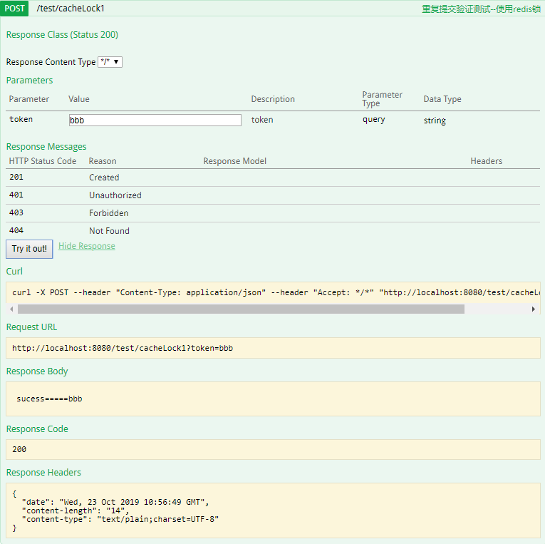This screenshot has height=544, width=545.
Task: Click the 404 status code cell
Action: tap(16, 230)
